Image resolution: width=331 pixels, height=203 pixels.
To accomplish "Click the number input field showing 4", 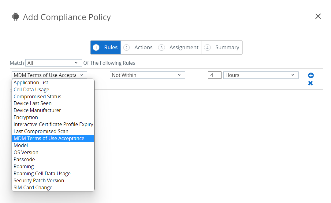I will pos(214,75).
